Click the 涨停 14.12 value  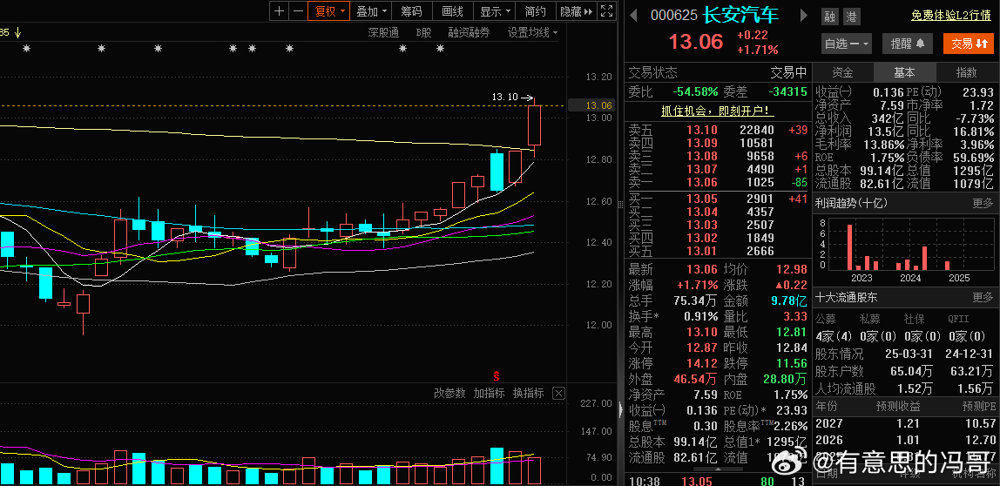point(701,363)
